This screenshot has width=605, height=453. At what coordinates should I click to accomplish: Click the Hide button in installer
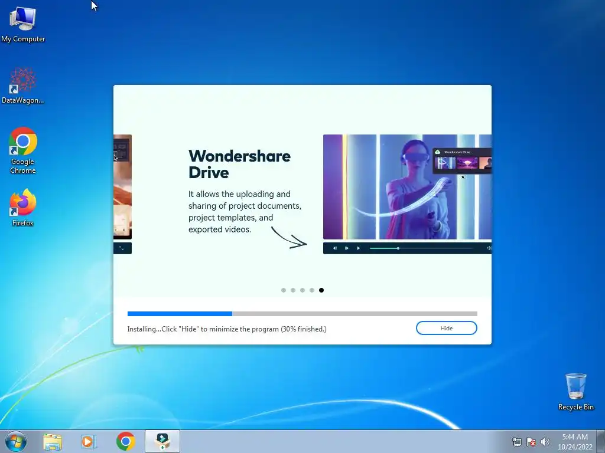tap(447, 328)
